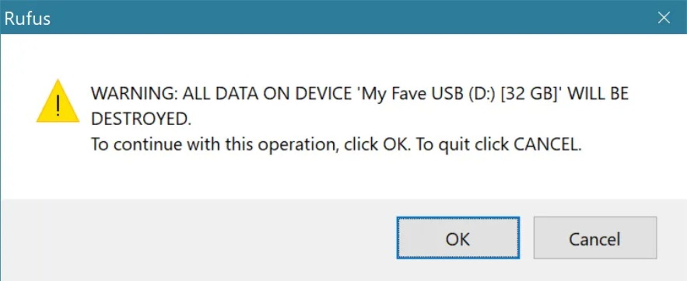Click the yellow warning triangle icon

tap(58, 101)
